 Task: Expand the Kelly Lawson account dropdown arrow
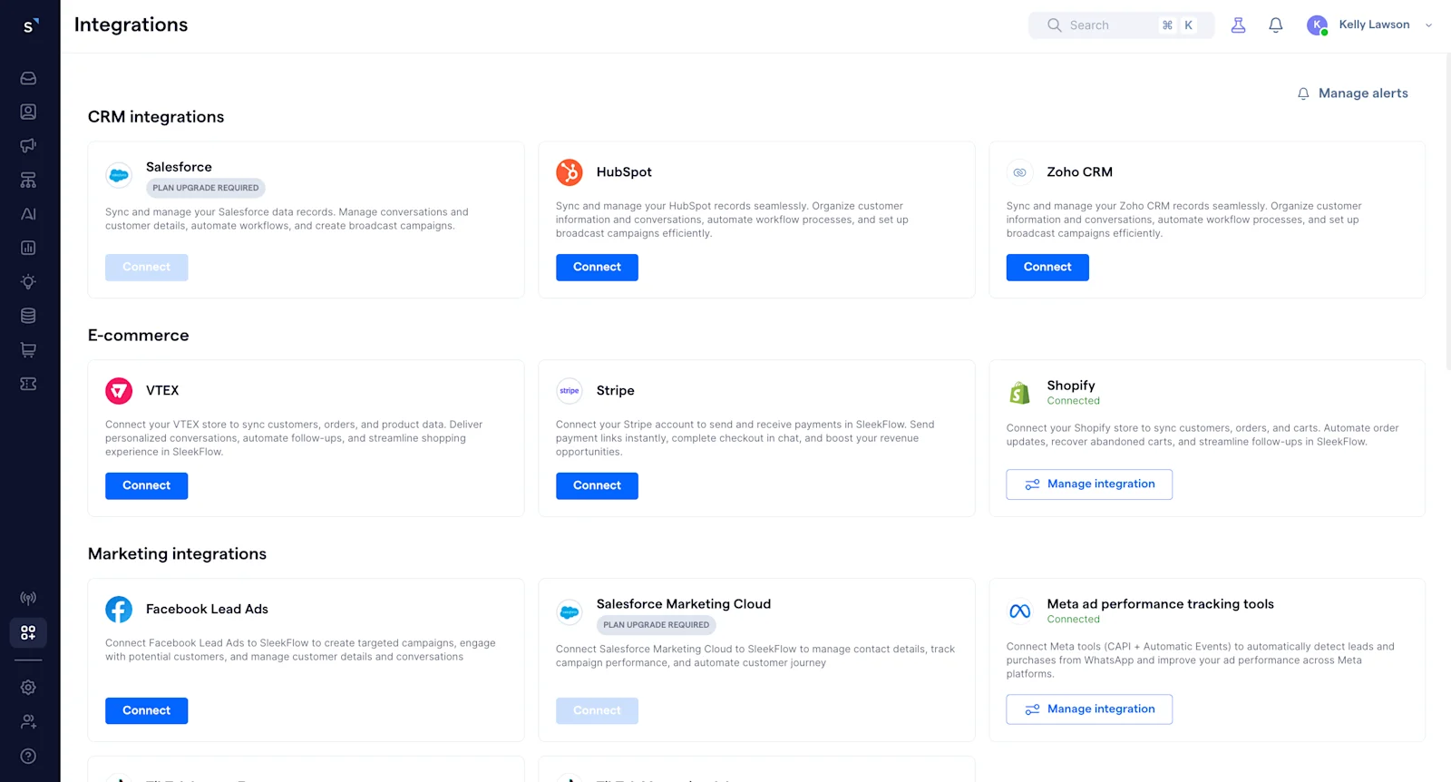(1428, 25)
